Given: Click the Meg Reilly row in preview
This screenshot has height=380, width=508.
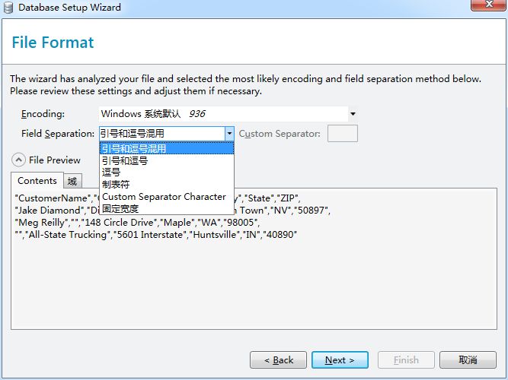Looking at the screenshot, I should coord(137,223).
